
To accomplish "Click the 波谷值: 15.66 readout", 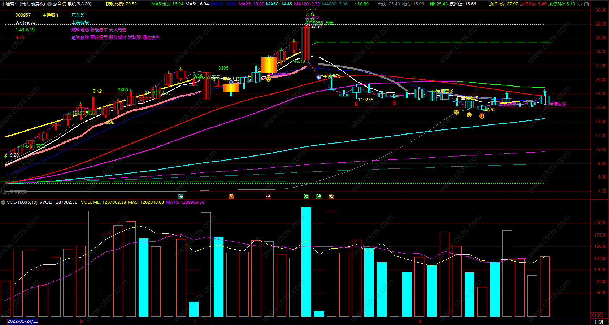I will point(463,4).
